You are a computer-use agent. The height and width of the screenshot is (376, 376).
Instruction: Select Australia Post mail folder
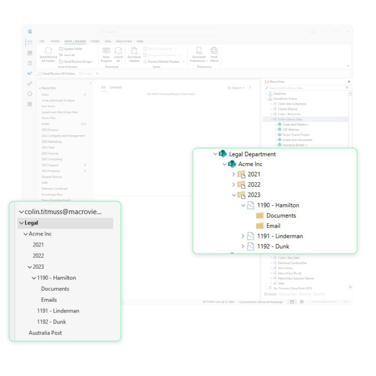pyautogui.click(x=45, y=333)
